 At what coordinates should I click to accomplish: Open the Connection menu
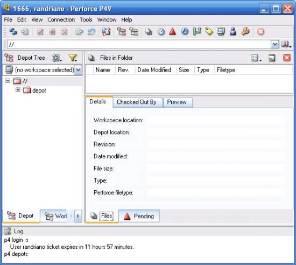click(x=61, y=19)
